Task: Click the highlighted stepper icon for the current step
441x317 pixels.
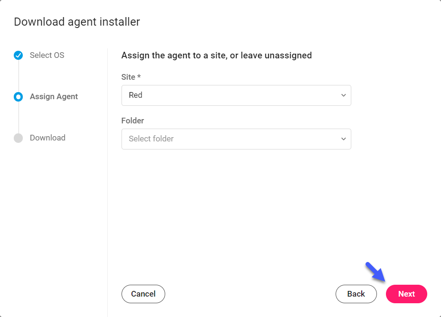Action: tap(18, 96)
